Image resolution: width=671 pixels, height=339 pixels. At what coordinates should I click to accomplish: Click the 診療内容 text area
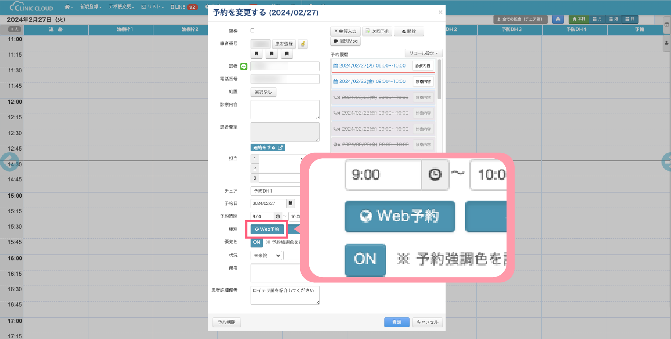click(x=285, y=109)
